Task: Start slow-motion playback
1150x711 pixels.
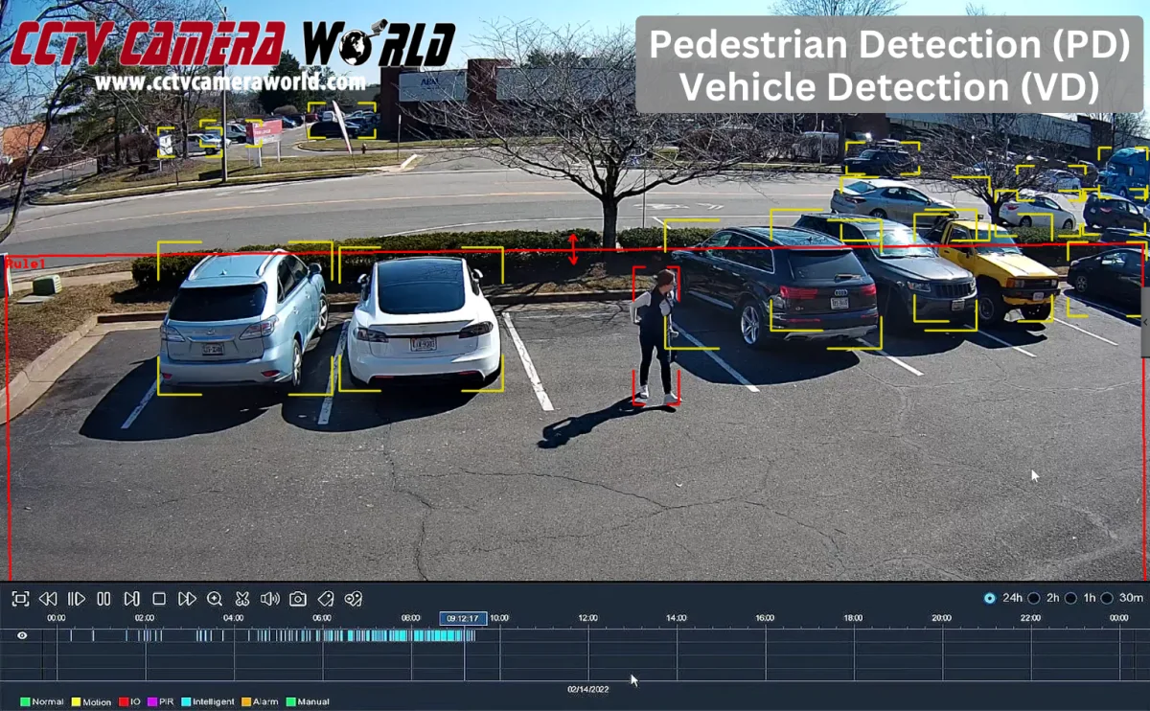Action: click(76, 598)
